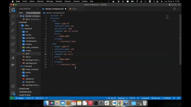Open Visual Studio Code in the Dock
191x107 pixels.
115,103
